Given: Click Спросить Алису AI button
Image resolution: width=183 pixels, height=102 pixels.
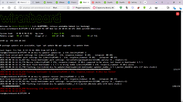Looking at the screenshot, I should click(x=103, y=8).
